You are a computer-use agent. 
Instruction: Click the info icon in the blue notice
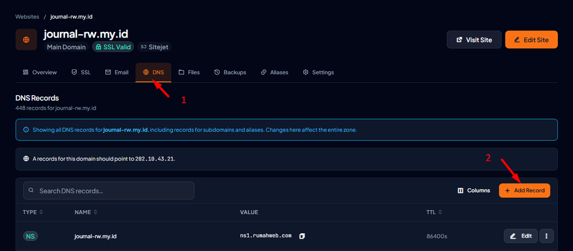coord(26,130)
